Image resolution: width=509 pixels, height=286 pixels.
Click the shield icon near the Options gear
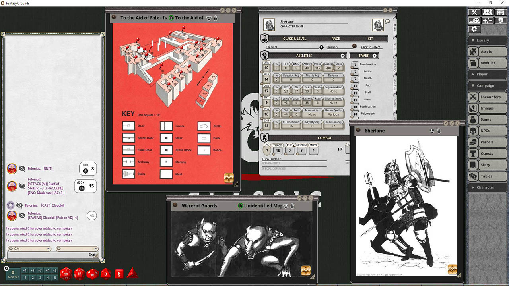(x=500, y=20)
